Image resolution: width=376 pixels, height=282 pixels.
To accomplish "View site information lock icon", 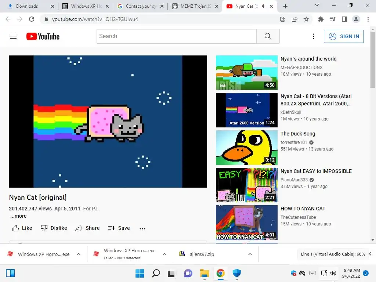I will tap(46, 19).
